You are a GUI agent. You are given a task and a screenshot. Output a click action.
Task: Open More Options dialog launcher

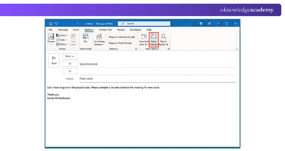coord(169,49)
